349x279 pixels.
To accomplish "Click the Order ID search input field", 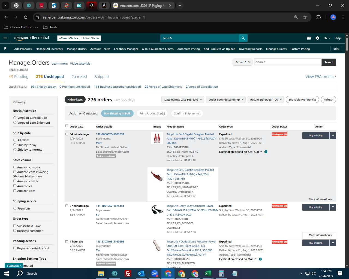I will click(288, 62).
